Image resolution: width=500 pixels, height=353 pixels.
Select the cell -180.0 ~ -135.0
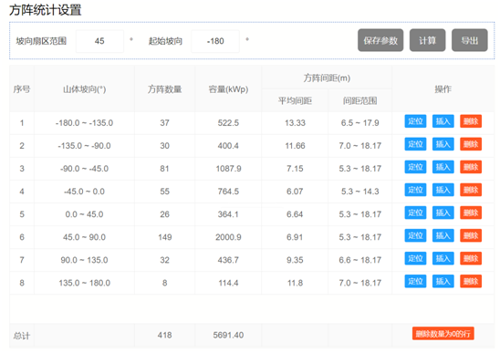tap(84, 123)
